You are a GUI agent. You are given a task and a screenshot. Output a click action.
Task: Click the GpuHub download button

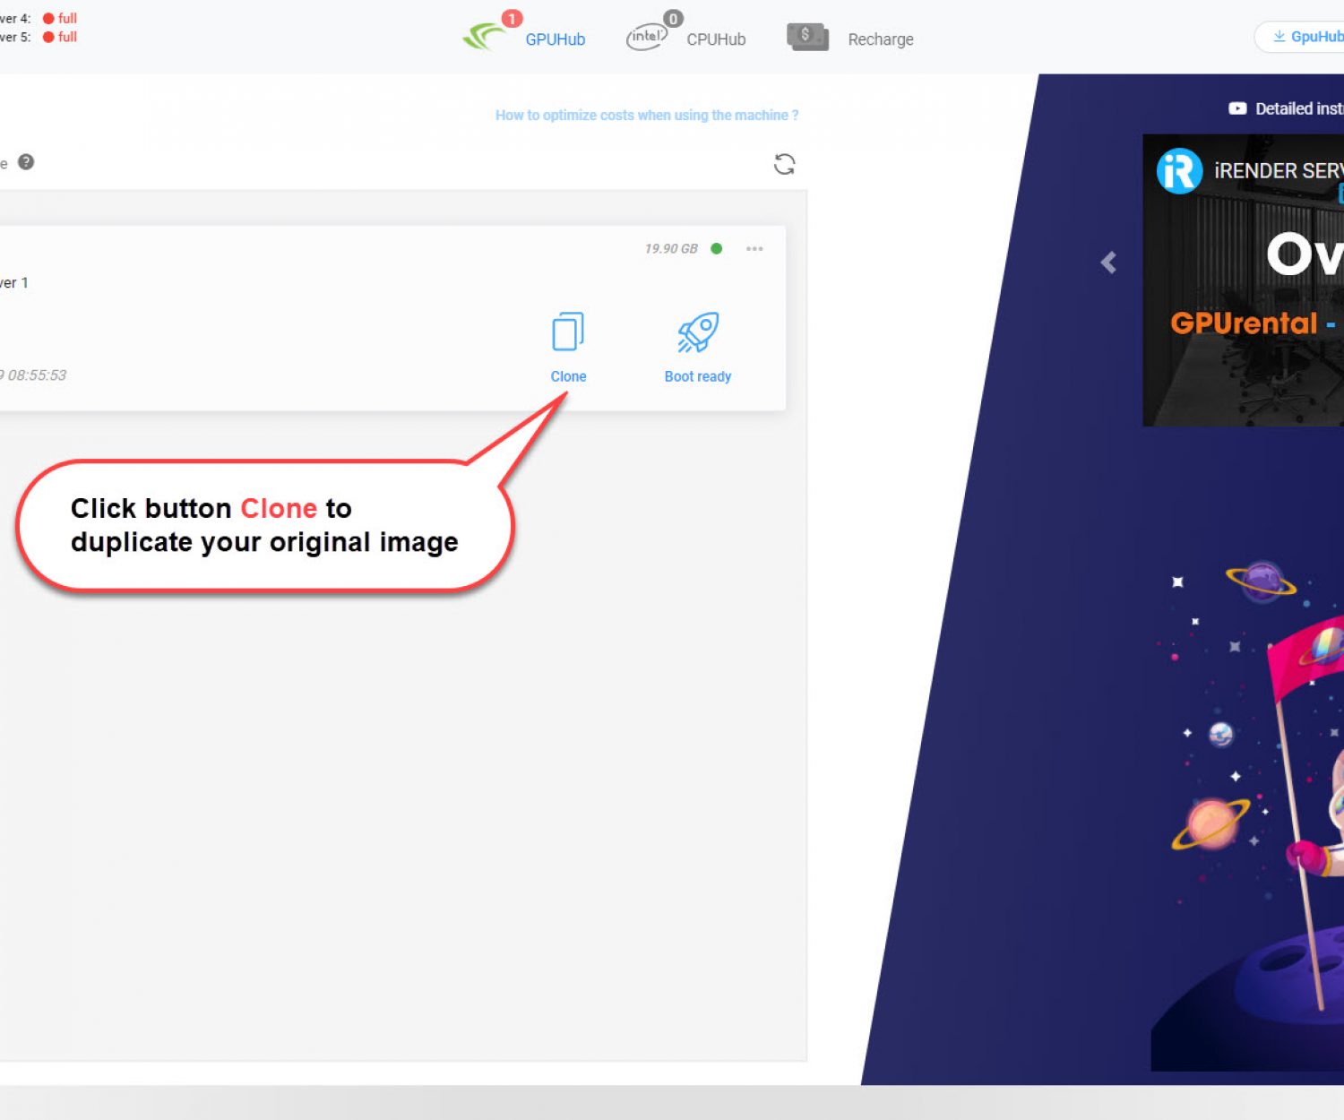(1306, 37)
